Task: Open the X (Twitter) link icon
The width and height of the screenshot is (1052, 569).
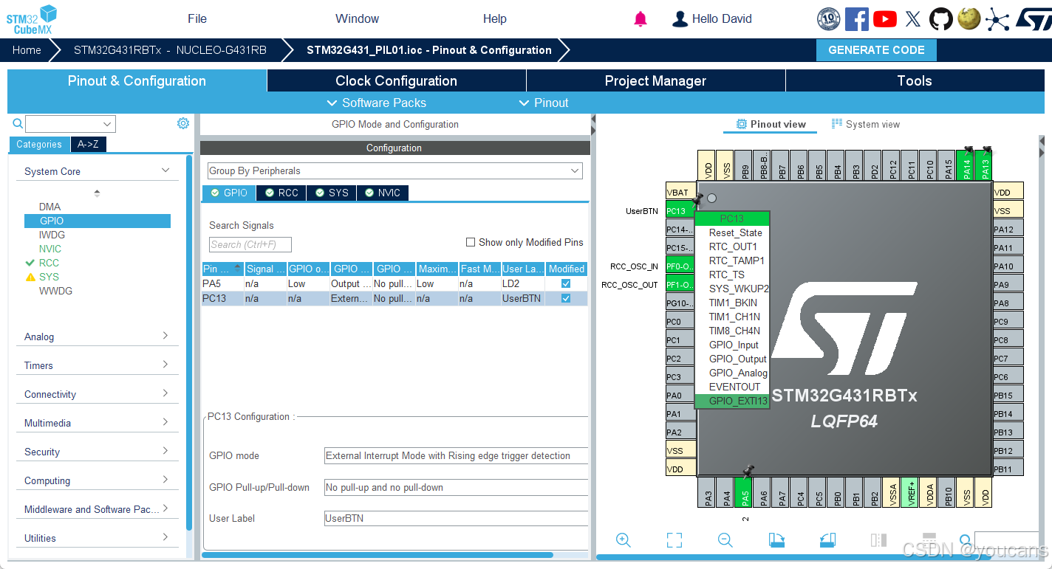Action: [x=913, y=19]
